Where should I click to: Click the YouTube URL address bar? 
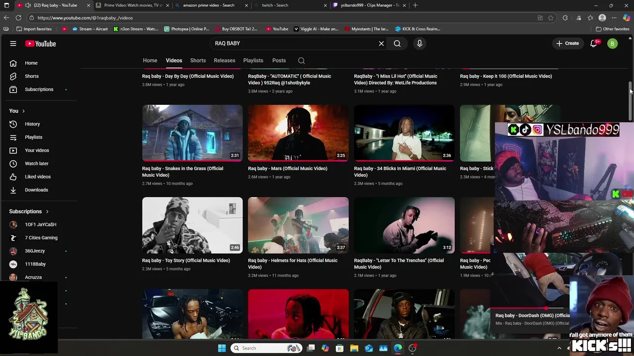[282, 18]
